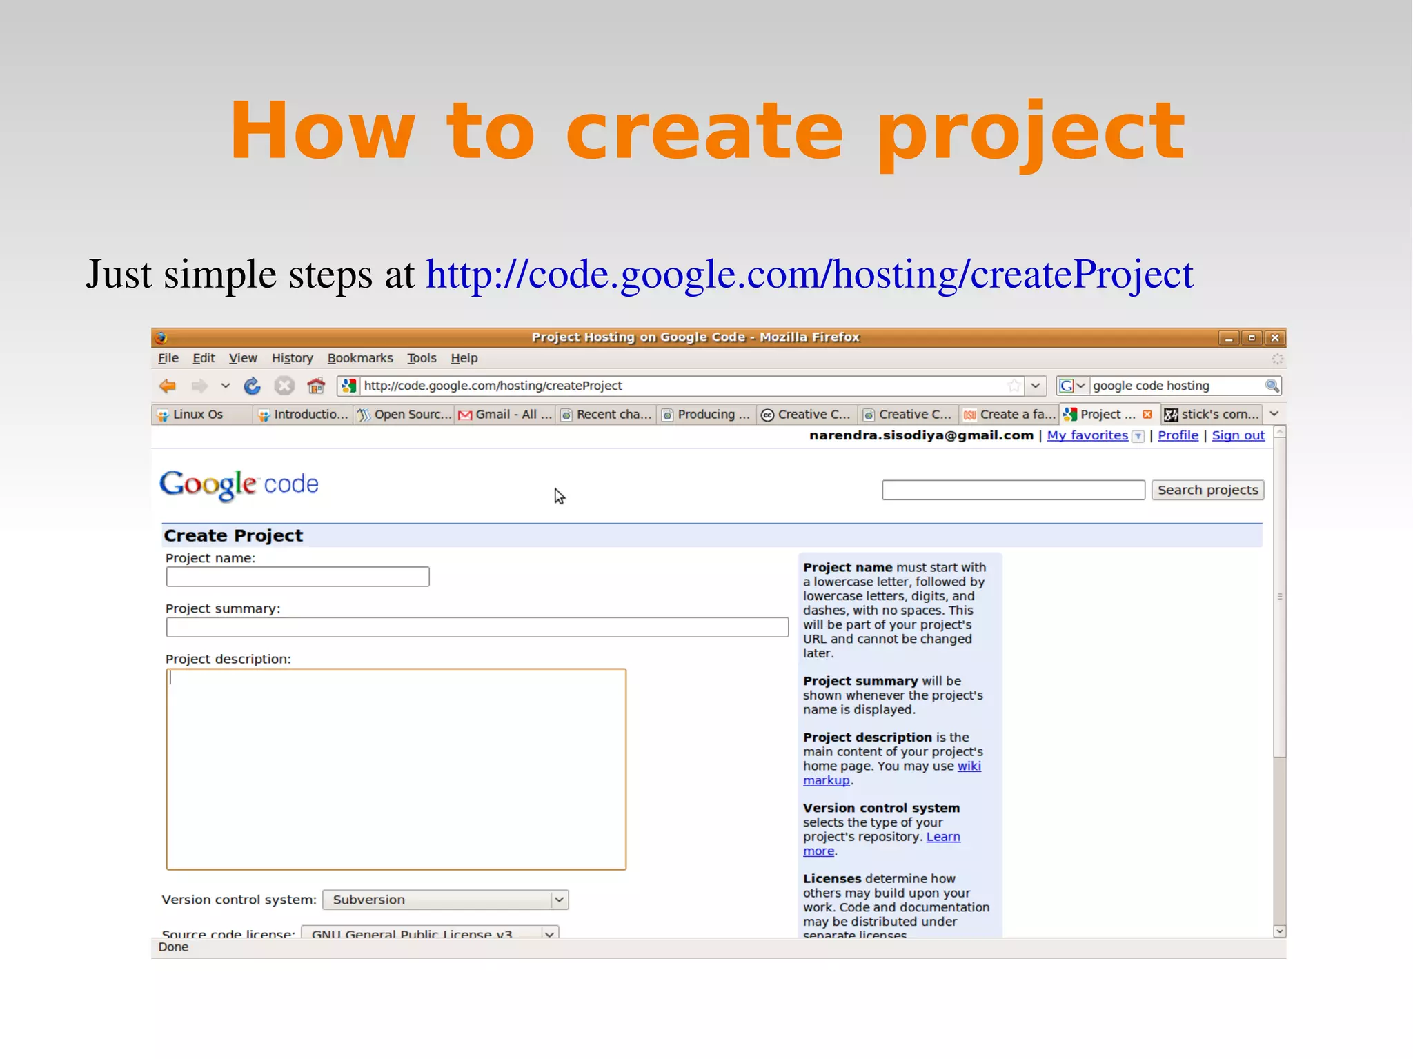Viewport: 1413px width, 1059px height.
Task: Bookmark page with the star icon
Action: point(1014,386)
